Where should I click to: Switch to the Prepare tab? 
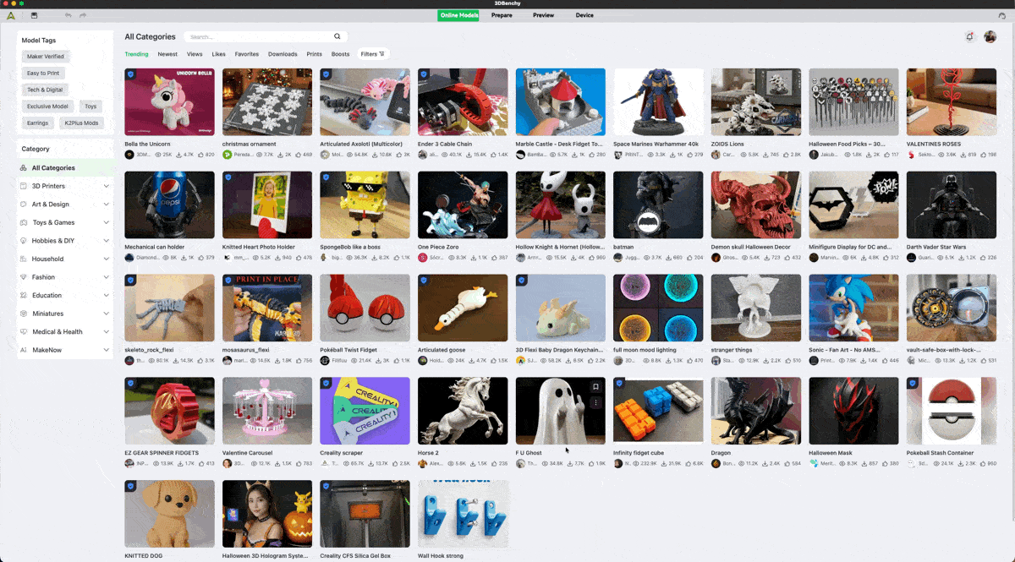502,15
